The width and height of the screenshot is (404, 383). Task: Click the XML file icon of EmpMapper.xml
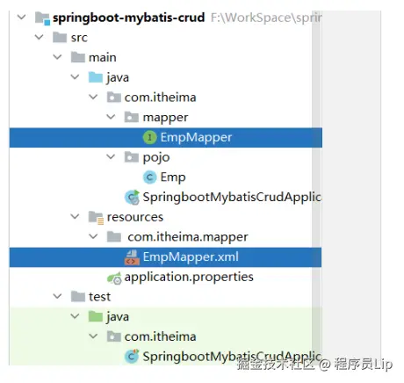pyautogui.click(x=132, y=257)
